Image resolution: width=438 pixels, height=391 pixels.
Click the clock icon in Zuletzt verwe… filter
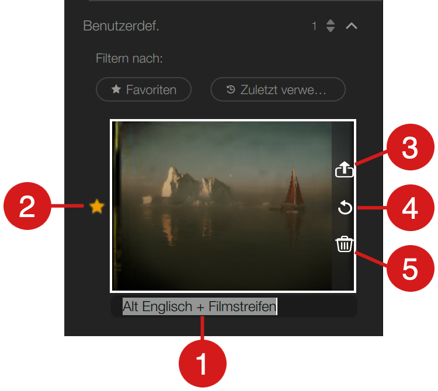[x=231, y=89]
